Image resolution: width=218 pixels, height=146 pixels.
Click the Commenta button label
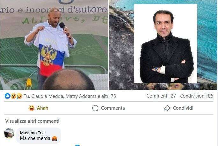click(x=113, y=108)
